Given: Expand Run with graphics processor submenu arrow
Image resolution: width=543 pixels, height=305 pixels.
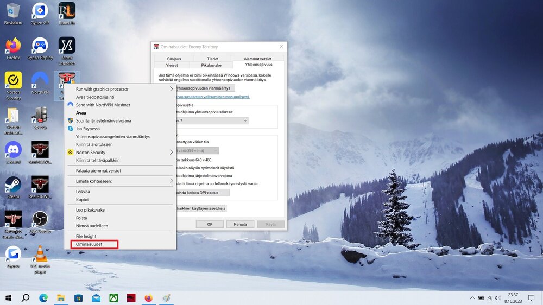Looking at the screenshot, I should [171, 89].
